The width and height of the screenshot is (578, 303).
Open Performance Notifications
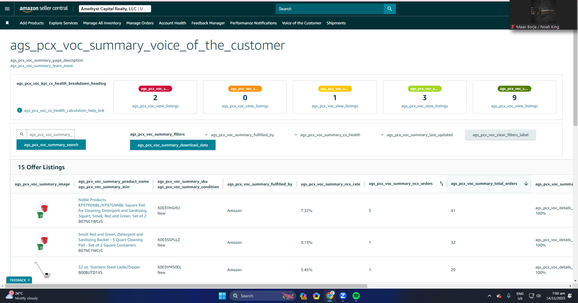(253, 23)
